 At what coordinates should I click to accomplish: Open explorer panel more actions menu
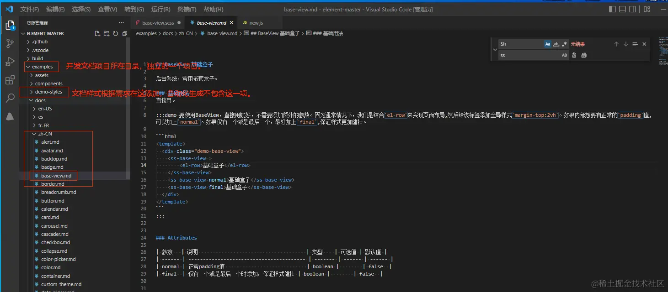tap(121, 22)
